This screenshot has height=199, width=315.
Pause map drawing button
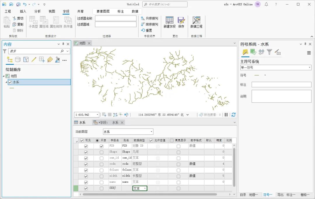pyautogui.click(x=226, y=115)
